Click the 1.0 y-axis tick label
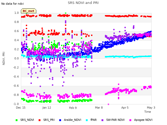 point(16,13)
